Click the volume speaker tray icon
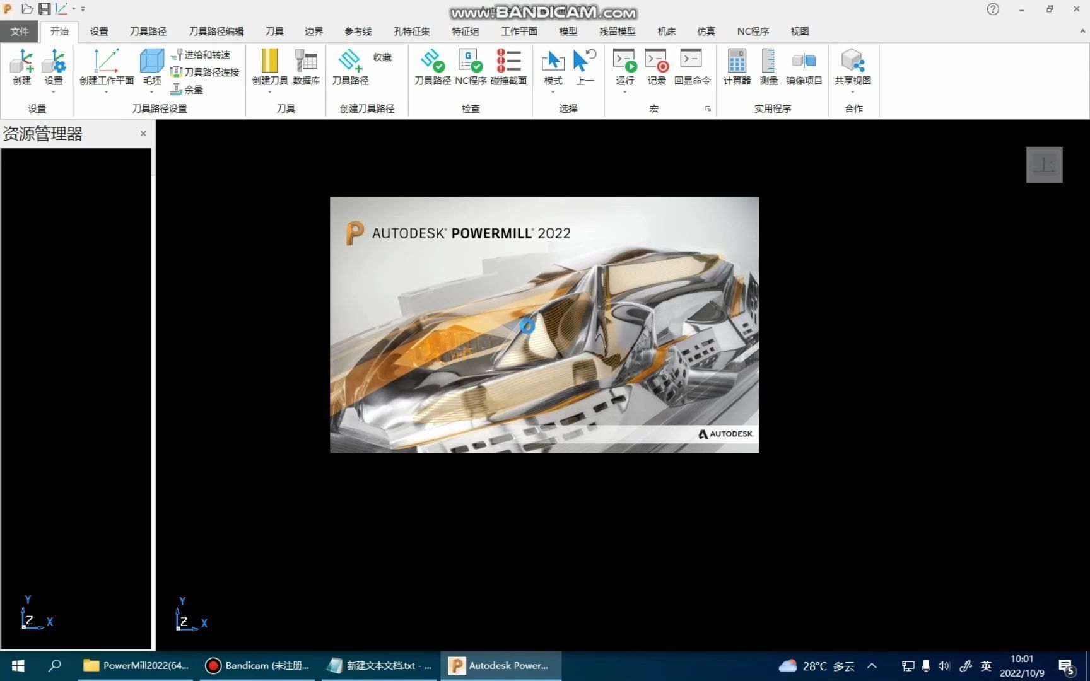Viewport: 1090px width, 681px height. coord(944,666)
